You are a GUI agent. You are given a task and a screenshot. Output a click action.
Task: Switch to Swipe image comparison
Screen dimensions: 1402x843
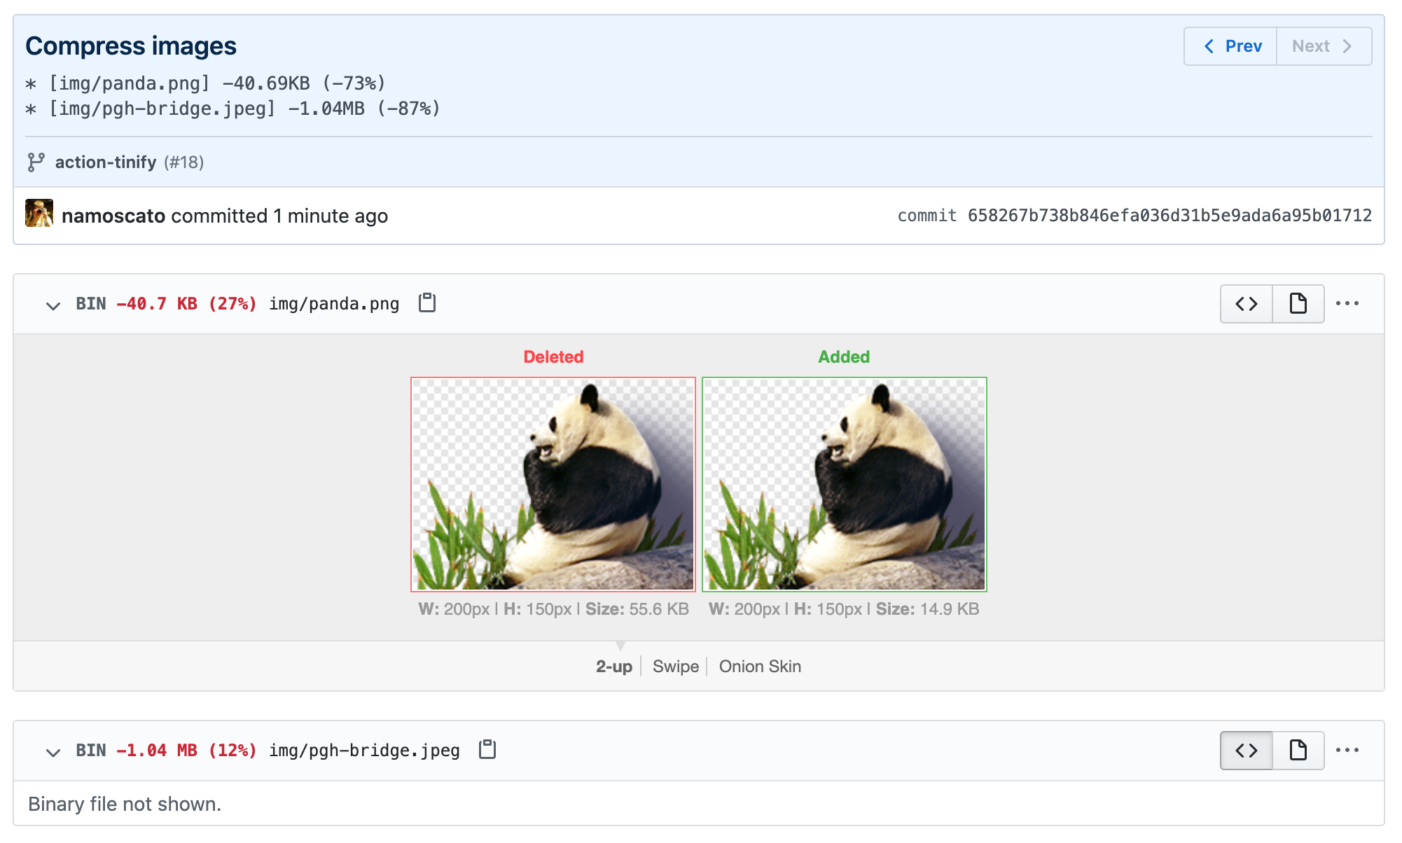pos(675,667)
